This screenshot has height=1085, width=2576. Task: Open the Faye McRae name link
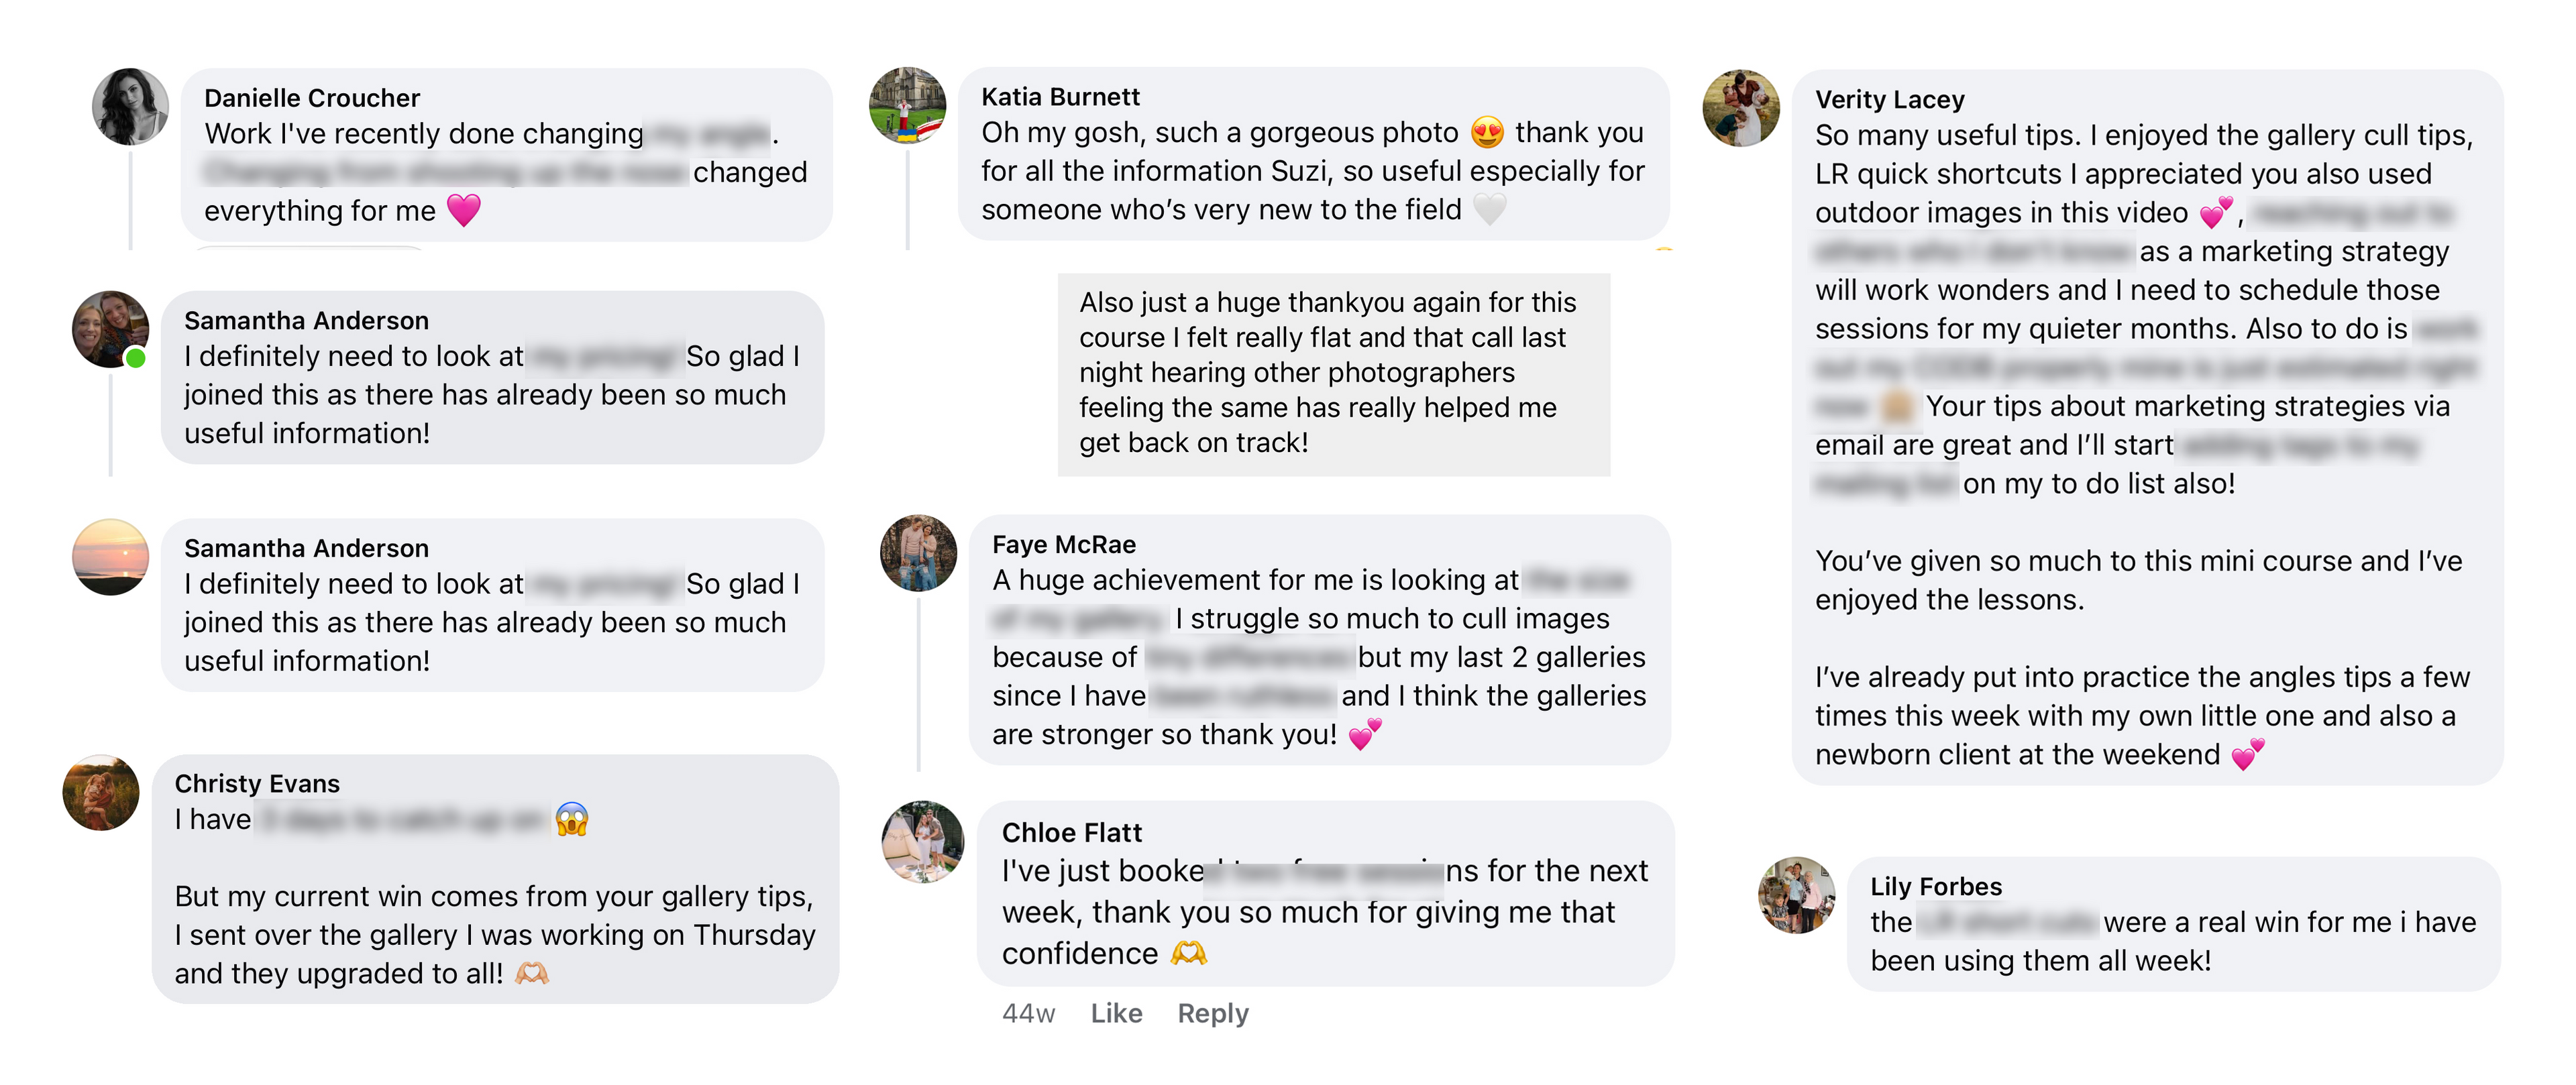click(1064, 544)
